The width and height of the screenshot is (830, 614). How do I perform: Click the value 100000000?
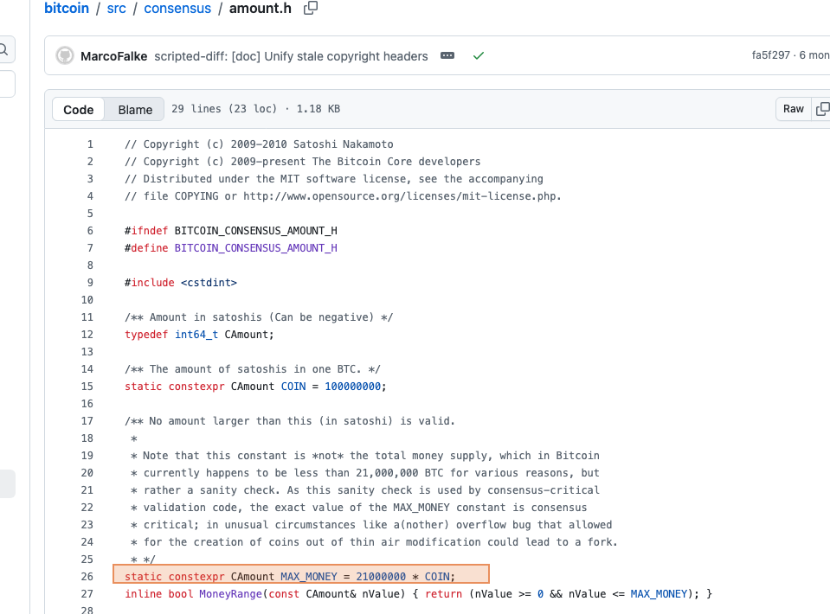point(352,386)
